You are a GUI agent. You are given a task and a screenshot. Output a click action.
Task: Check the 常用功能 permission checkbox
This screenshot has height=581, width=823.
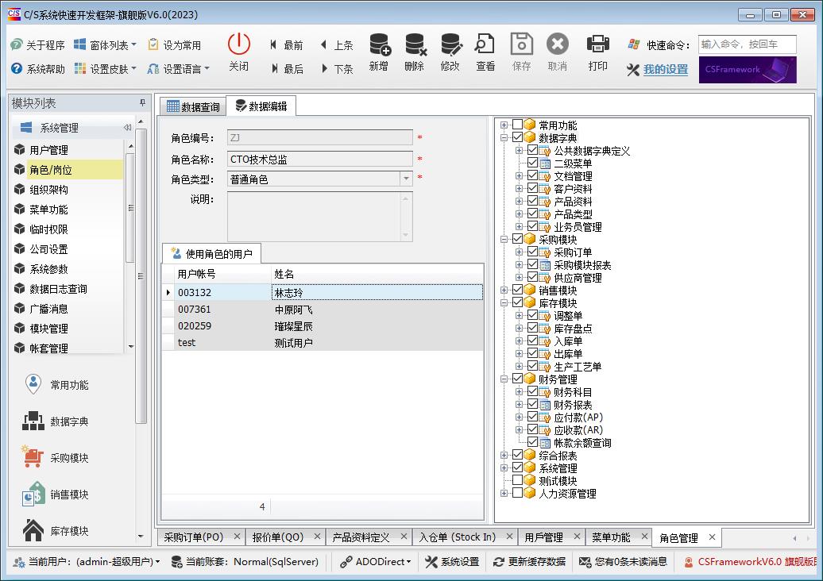point(518,125)
